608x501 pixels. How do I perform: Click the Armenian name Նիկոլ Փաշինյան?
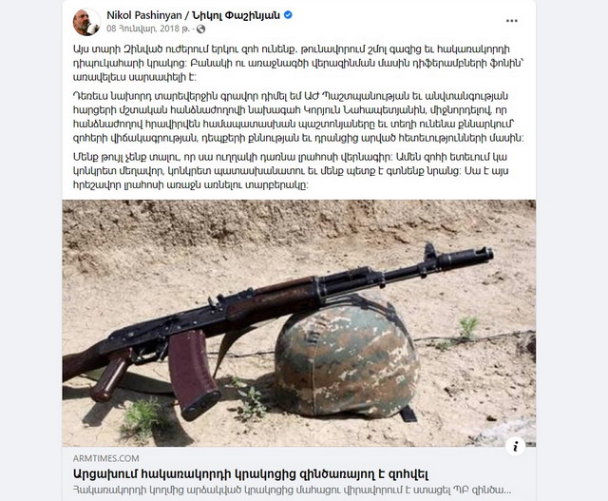tap(237, 15)
